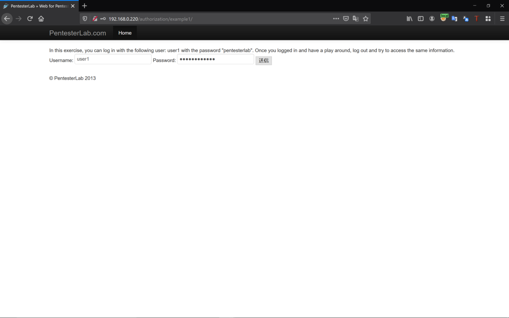This screenshot has height=318, width=509.
Task: Show the insecure connection lock info
Action: (95, 19)
